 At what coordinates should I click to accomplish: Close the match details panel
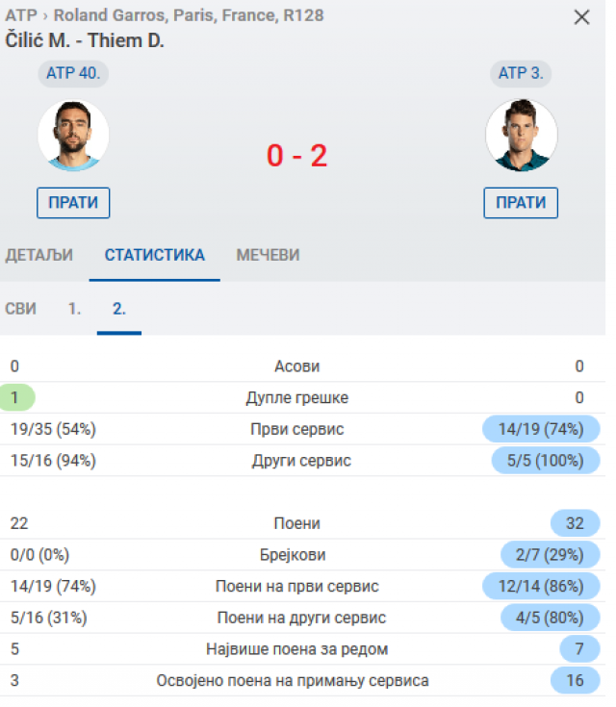581,17
